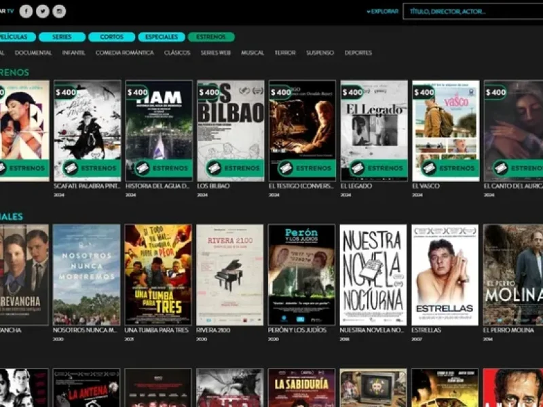Screen dimensions: 543x407
Task: Click the $400 price badge on El Vasco poster
Action: (x=424, y=92)
